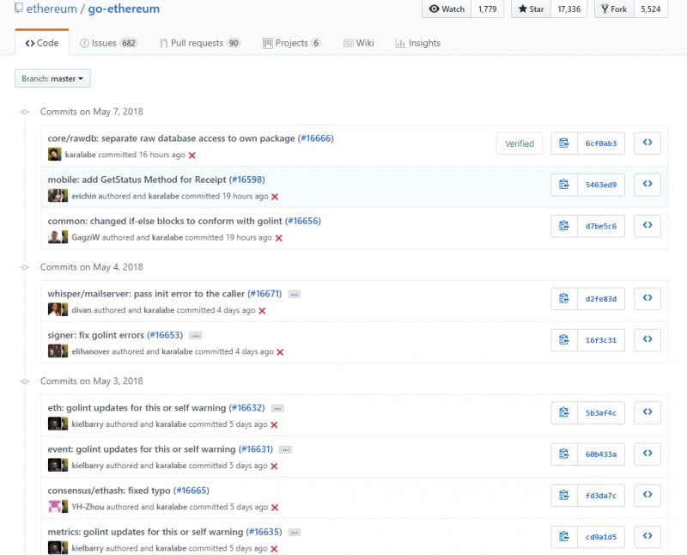Open pull request #16635 link
This screenshot has width=687, height=555.
pos(264,531)
